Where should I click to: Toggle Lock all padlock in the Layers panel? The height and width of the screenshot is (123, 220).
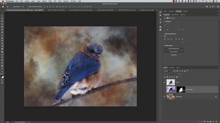[x=177, y=77]
